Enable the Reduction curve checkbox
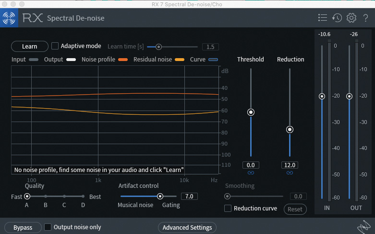This screenshot has height=234, width=375. pos(228,209)
